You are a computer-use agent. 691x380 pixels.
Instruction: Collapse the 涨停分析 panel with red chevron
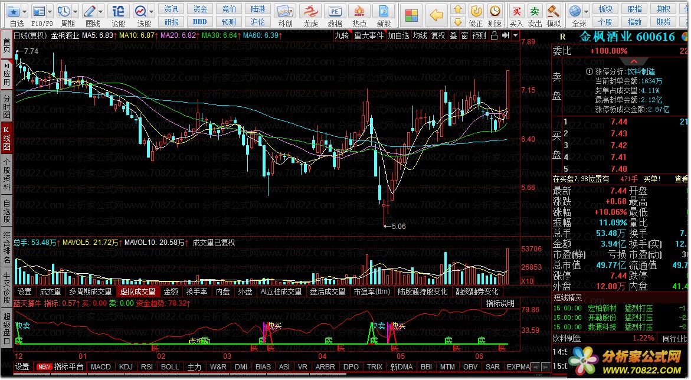coord(634,61)
